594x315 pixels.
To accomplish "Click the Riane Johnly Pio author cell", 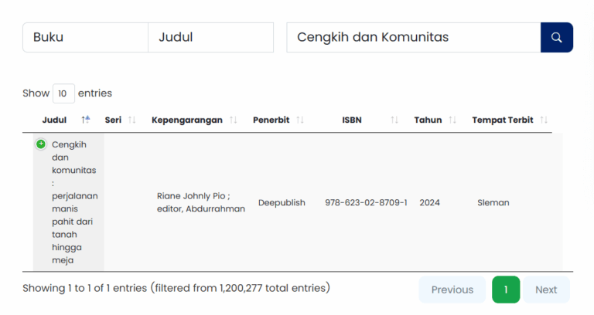I will (200, 202).
